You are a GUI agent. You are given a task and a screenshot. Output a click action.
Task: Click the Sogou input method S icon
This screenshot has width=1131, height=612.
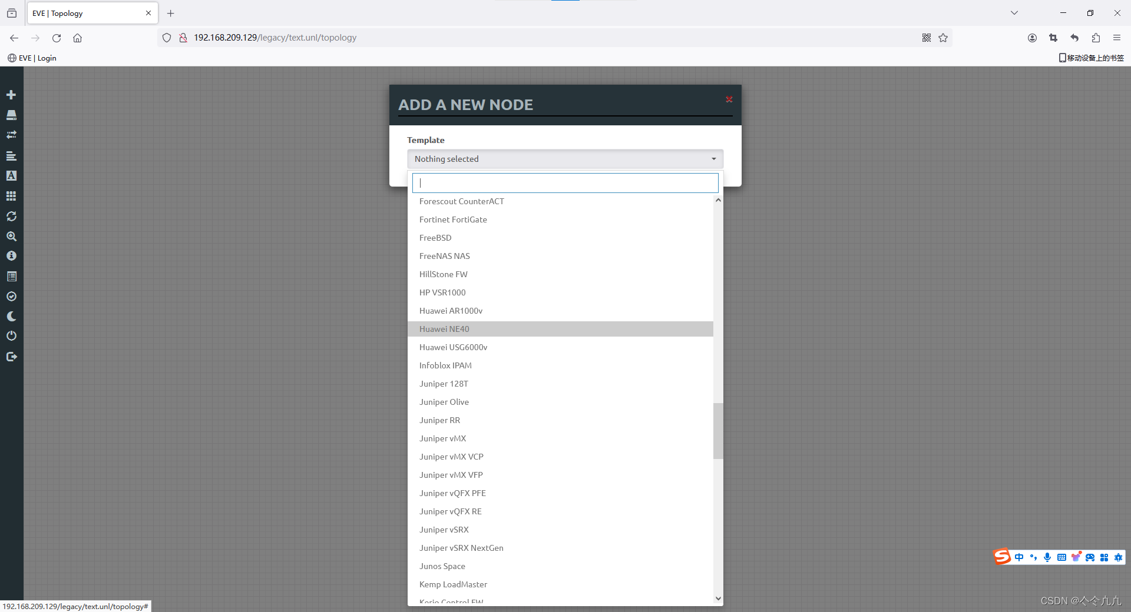coord(1002,557)
